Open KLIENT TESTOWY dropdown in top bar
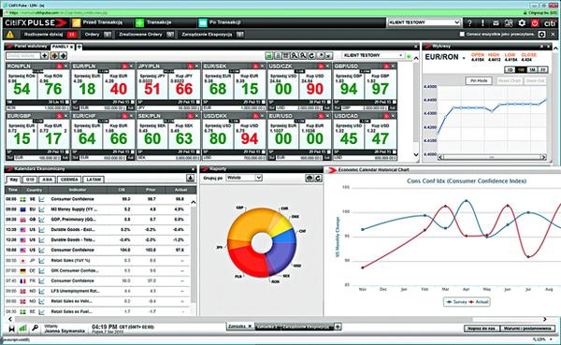The width and height of the screenshot is (561, 345). pos(424,22)
